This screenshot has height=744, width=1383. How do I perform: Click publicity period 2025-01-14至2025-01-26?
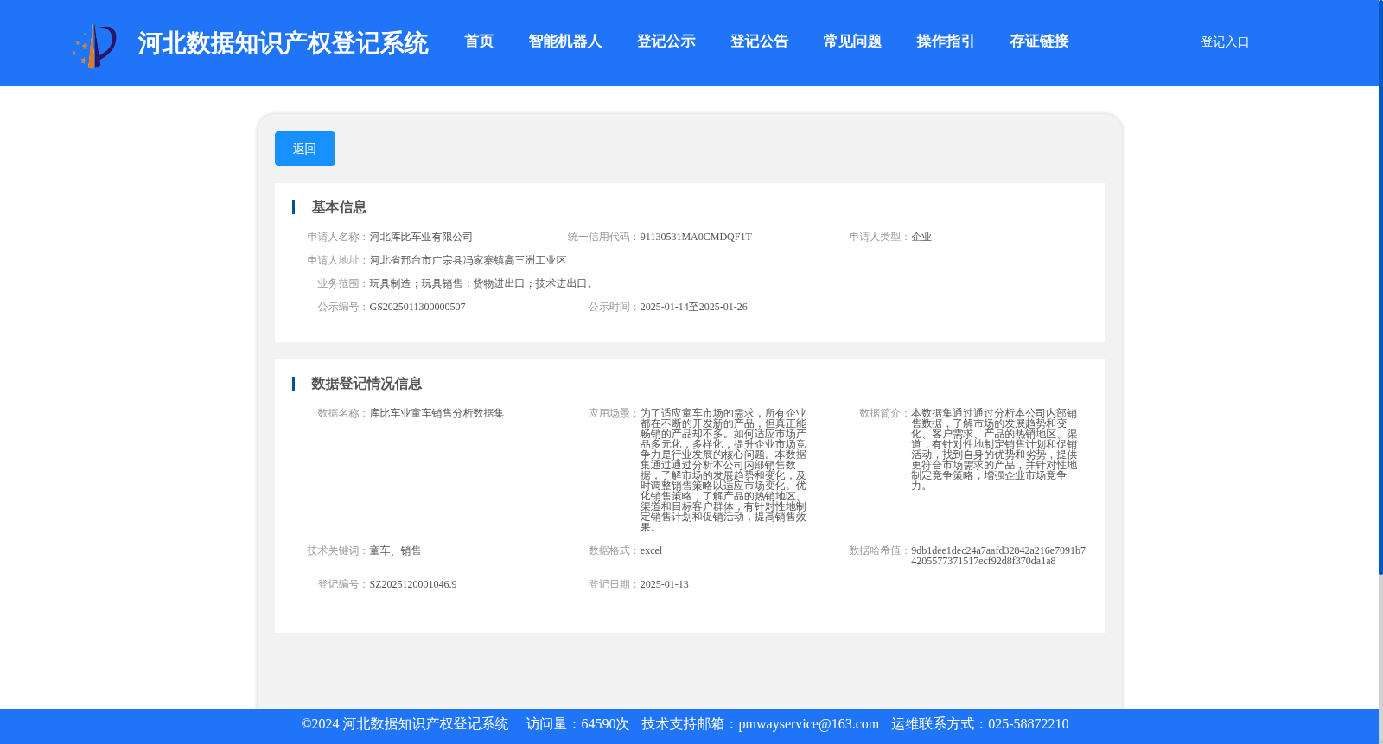click(694, 307)
